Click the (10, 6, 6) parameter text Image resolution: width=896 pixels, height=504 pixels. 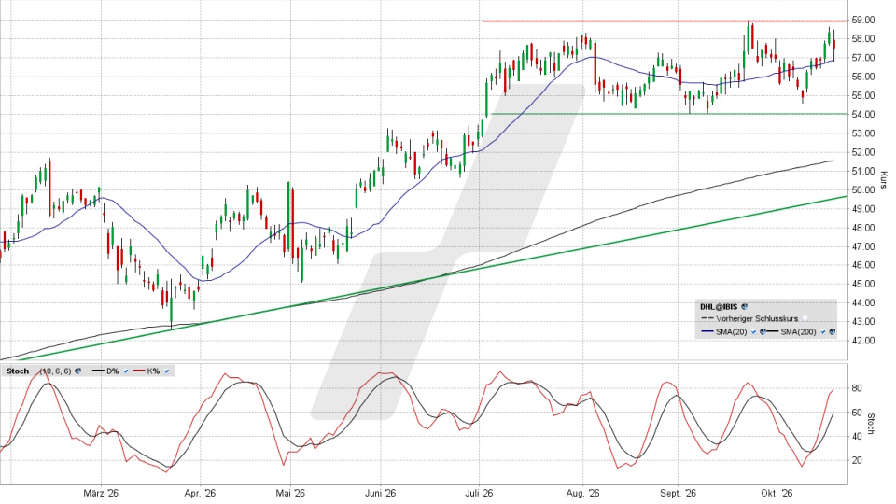coord(55,371)
